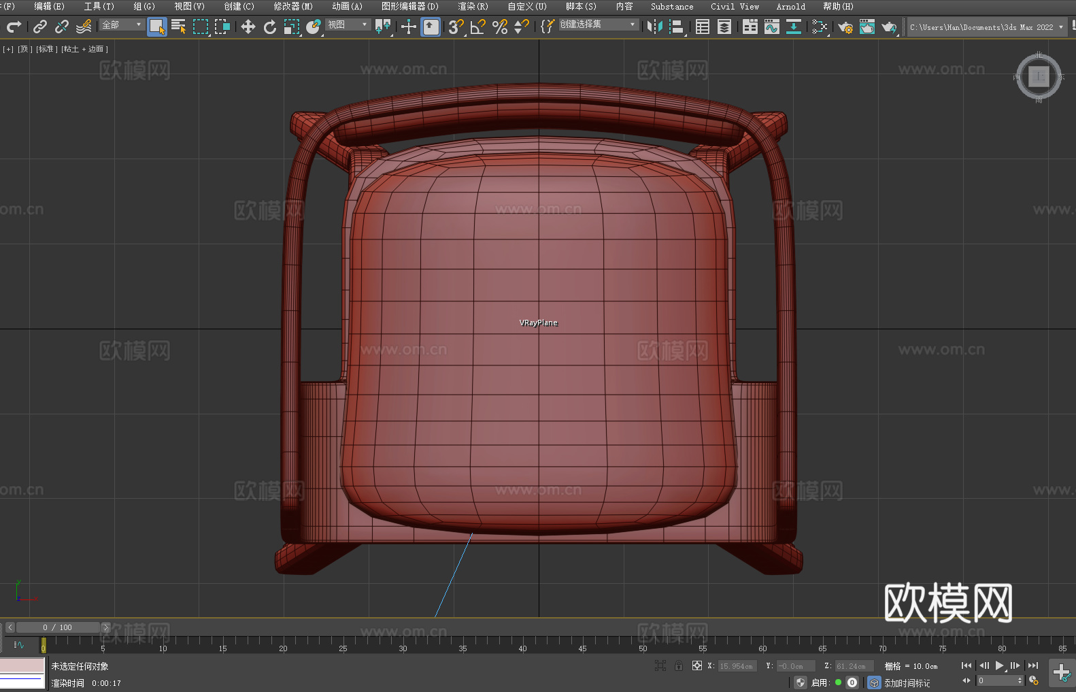Activate the Select and Link chain tool
Image resolution: width=1076 pixels, height=692 pixels.
(40, 27)
